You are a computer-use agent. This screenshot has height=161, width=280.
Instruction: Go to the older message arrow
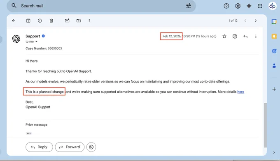click(x=256, y=21)
